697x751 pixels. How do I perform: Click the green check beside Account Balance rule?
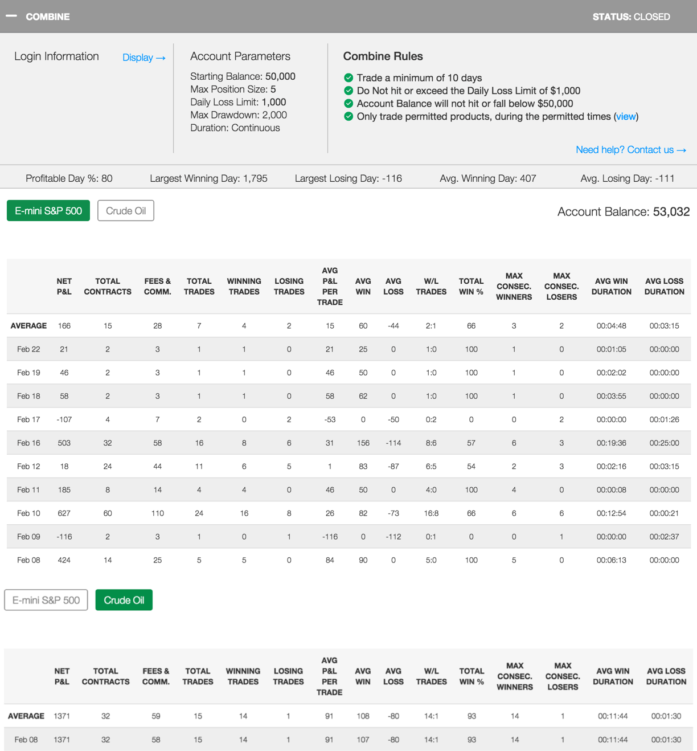(x=348, y=104)
